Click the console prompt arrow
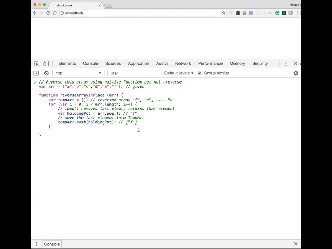This screenshot has width=332, height=249. [x=35, y=82]
